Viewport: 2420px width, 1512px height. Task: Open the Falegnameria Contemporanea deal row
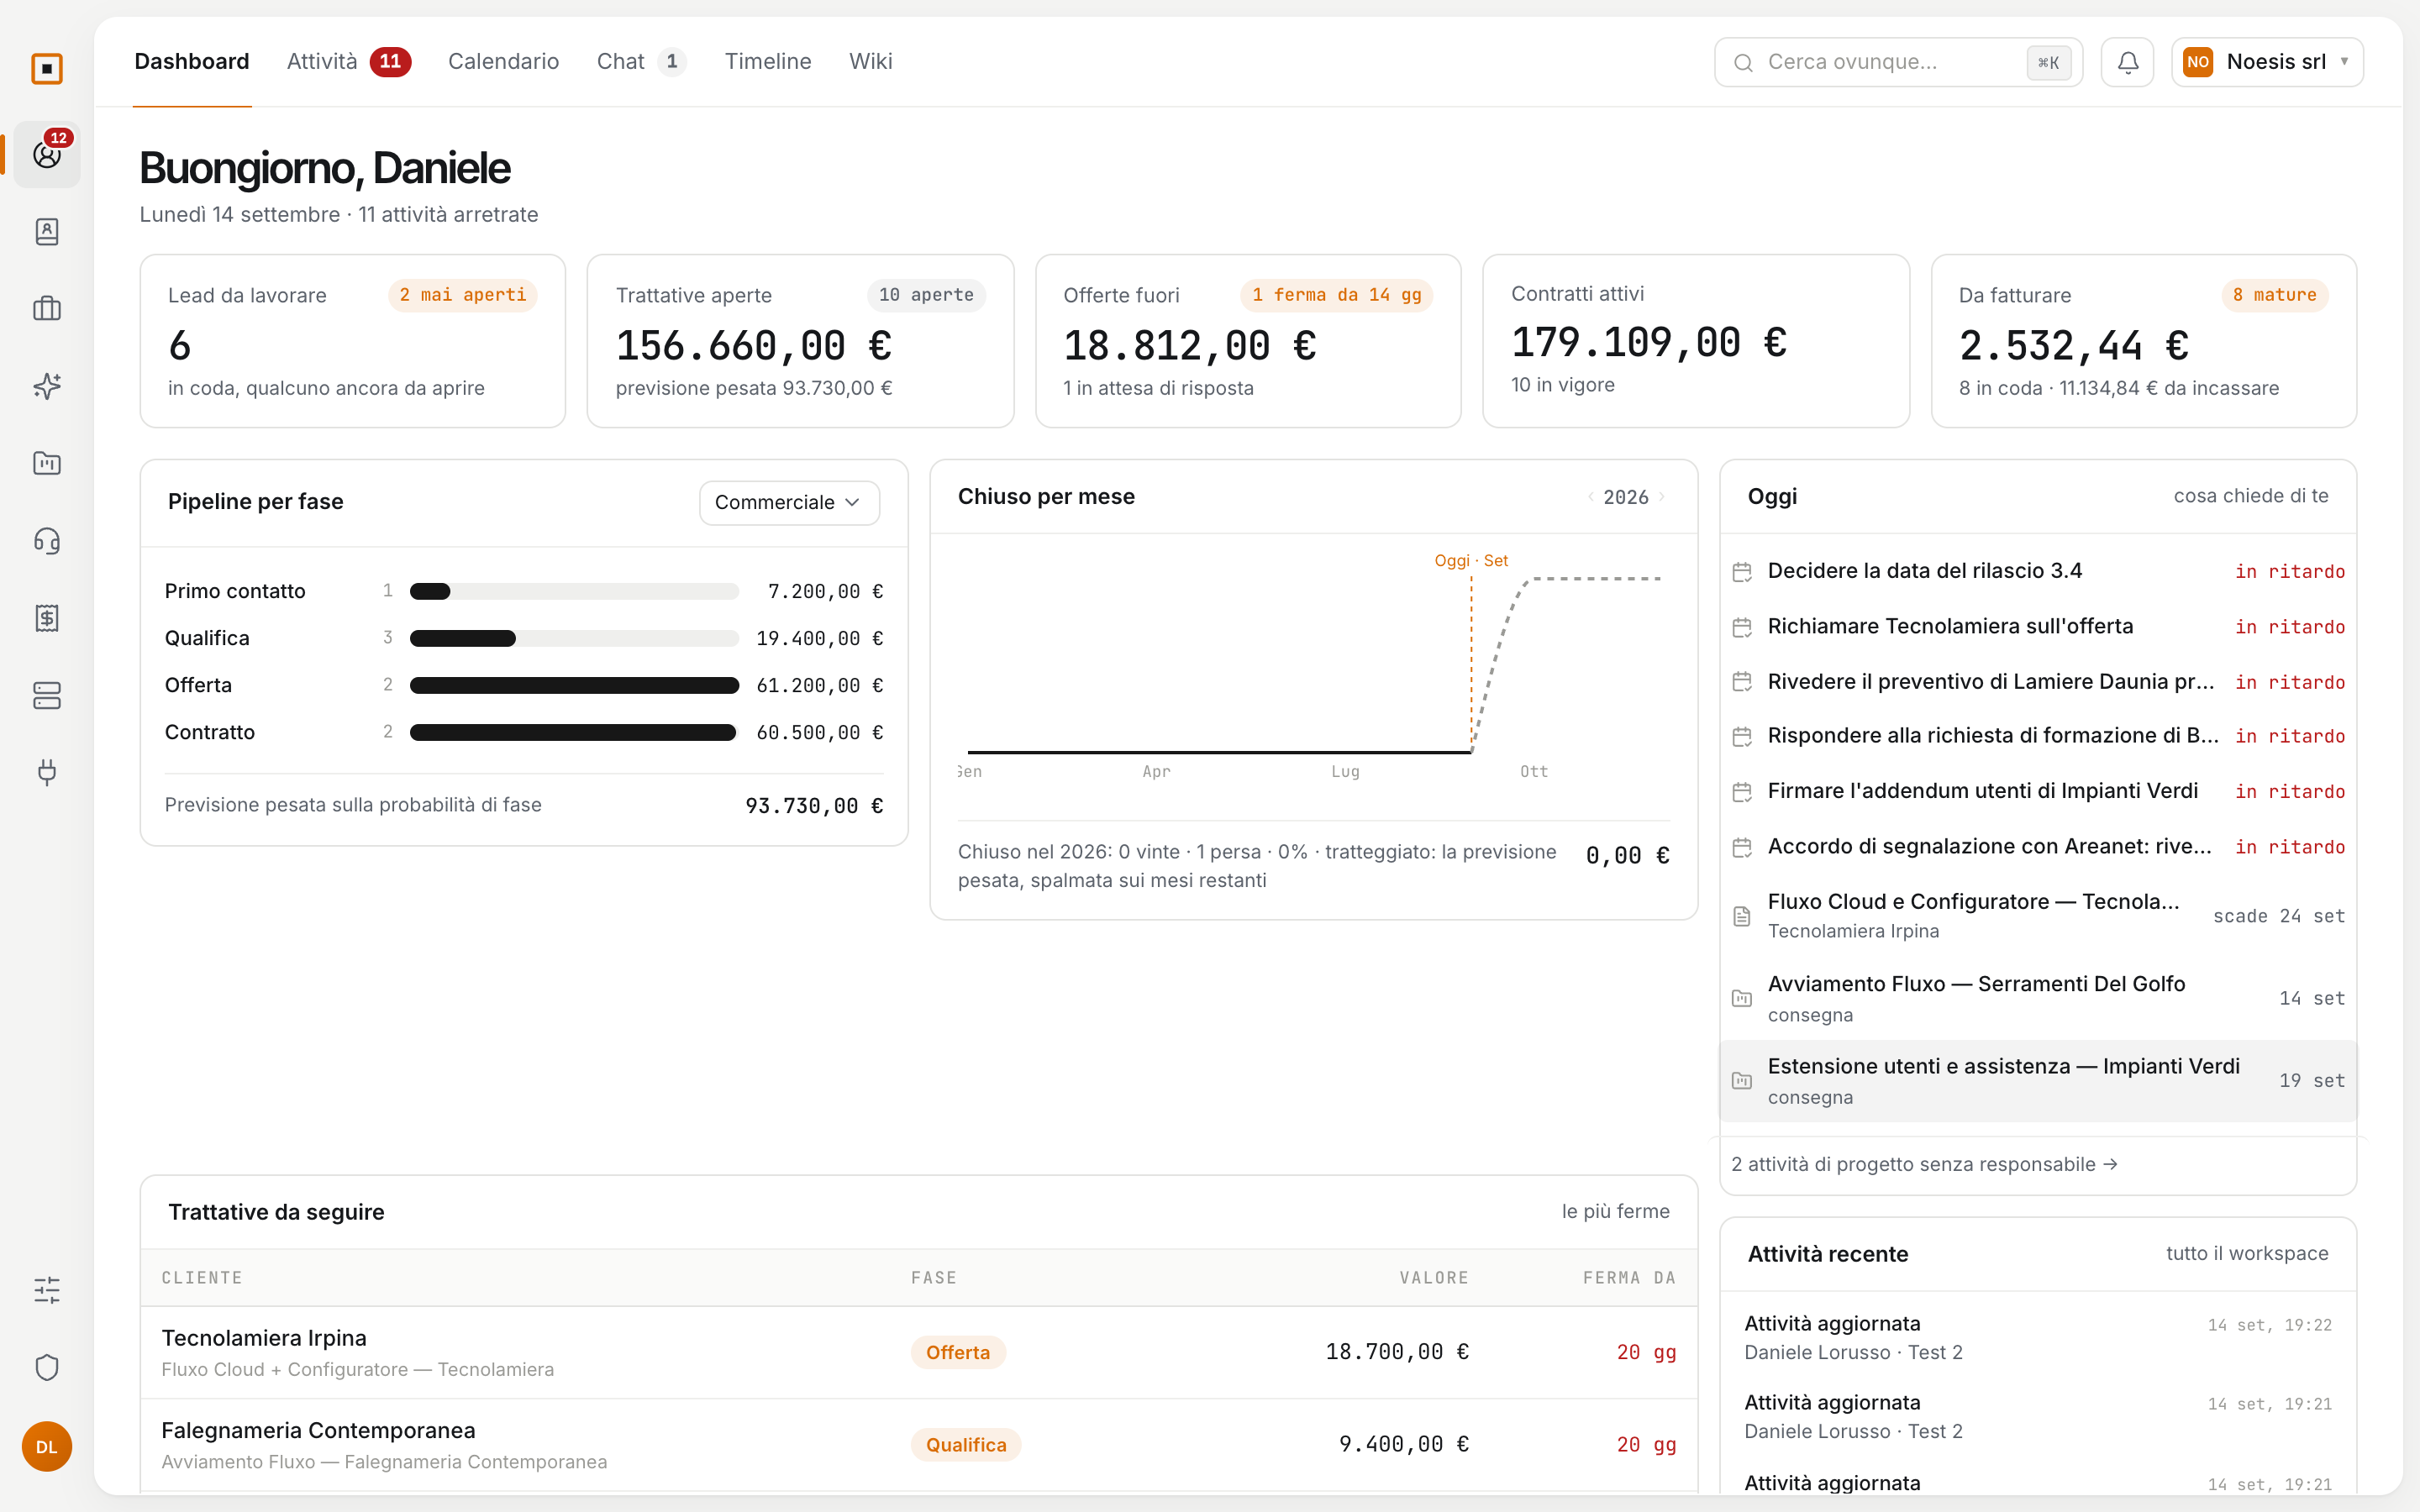click(919, 1445)
